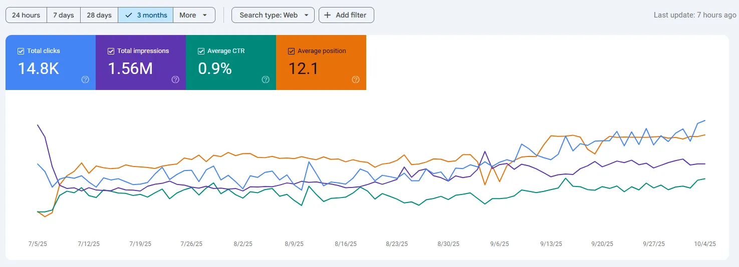
Task: Uncheck the Total impressions checkbox
Action: click(x=111, y=51)
